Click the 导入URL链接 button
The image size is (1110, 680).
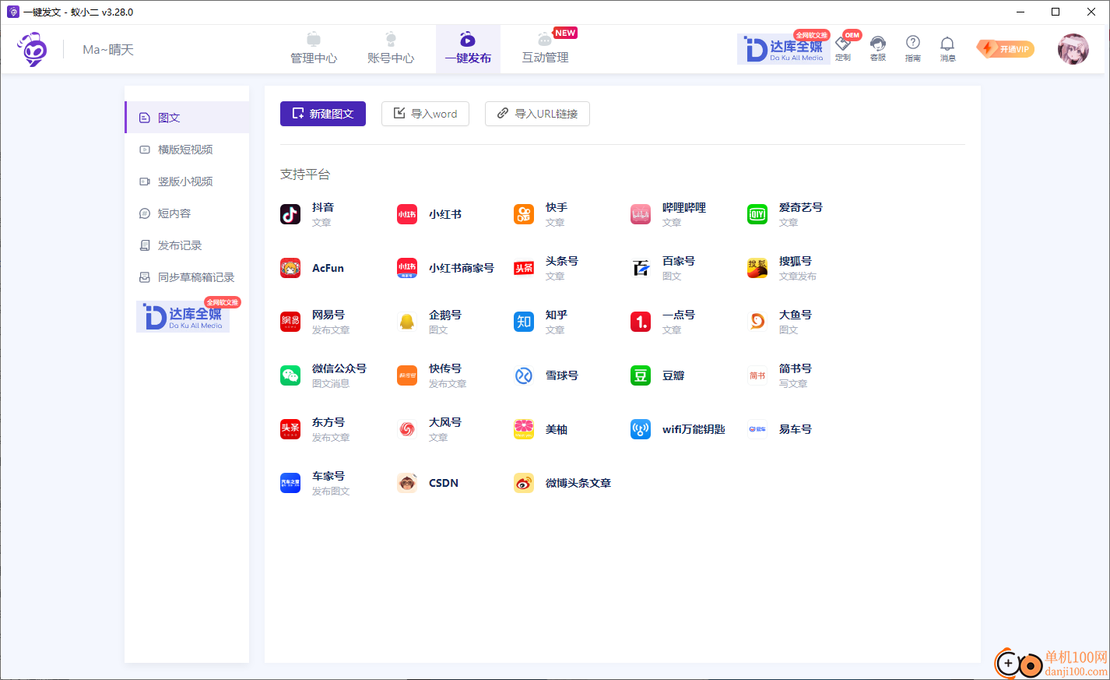(537, 114)
